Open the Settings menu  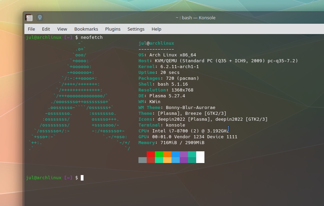coord(136,29)
